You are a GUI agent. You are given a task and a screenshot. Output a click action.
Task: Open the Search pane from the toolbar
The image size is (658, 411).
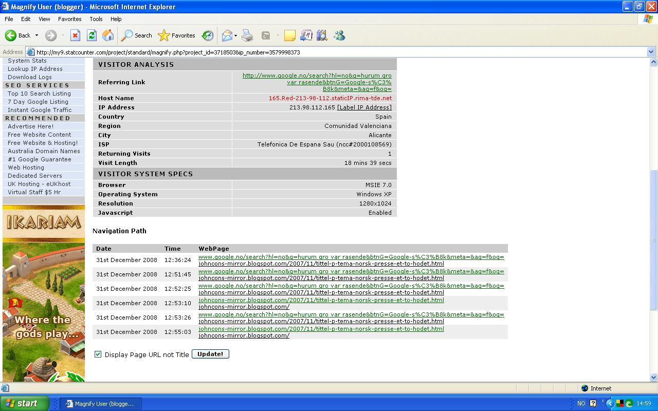point(137,35)
